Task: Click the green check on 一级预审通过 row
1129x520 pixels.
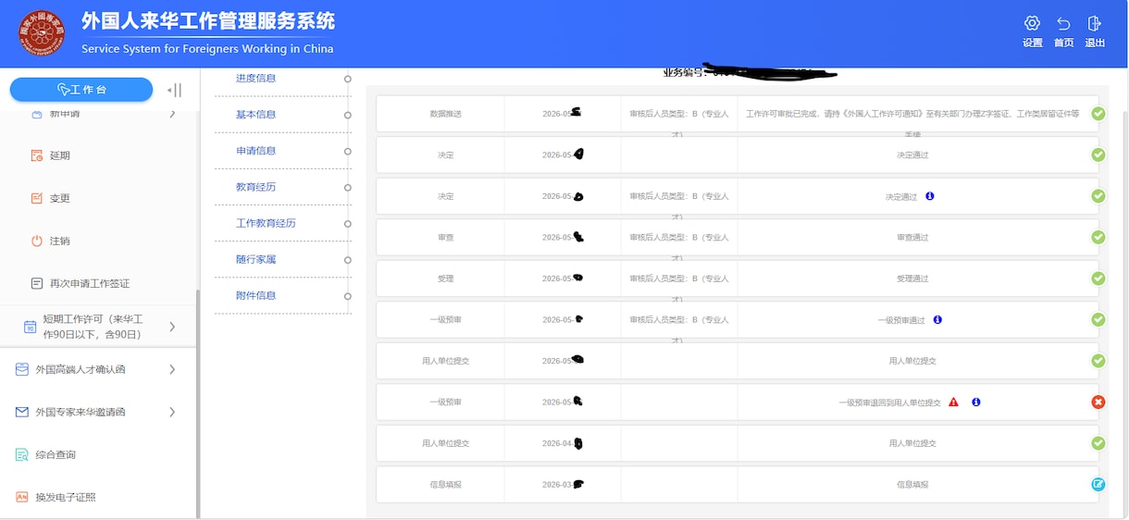Action: [1098, 319]
